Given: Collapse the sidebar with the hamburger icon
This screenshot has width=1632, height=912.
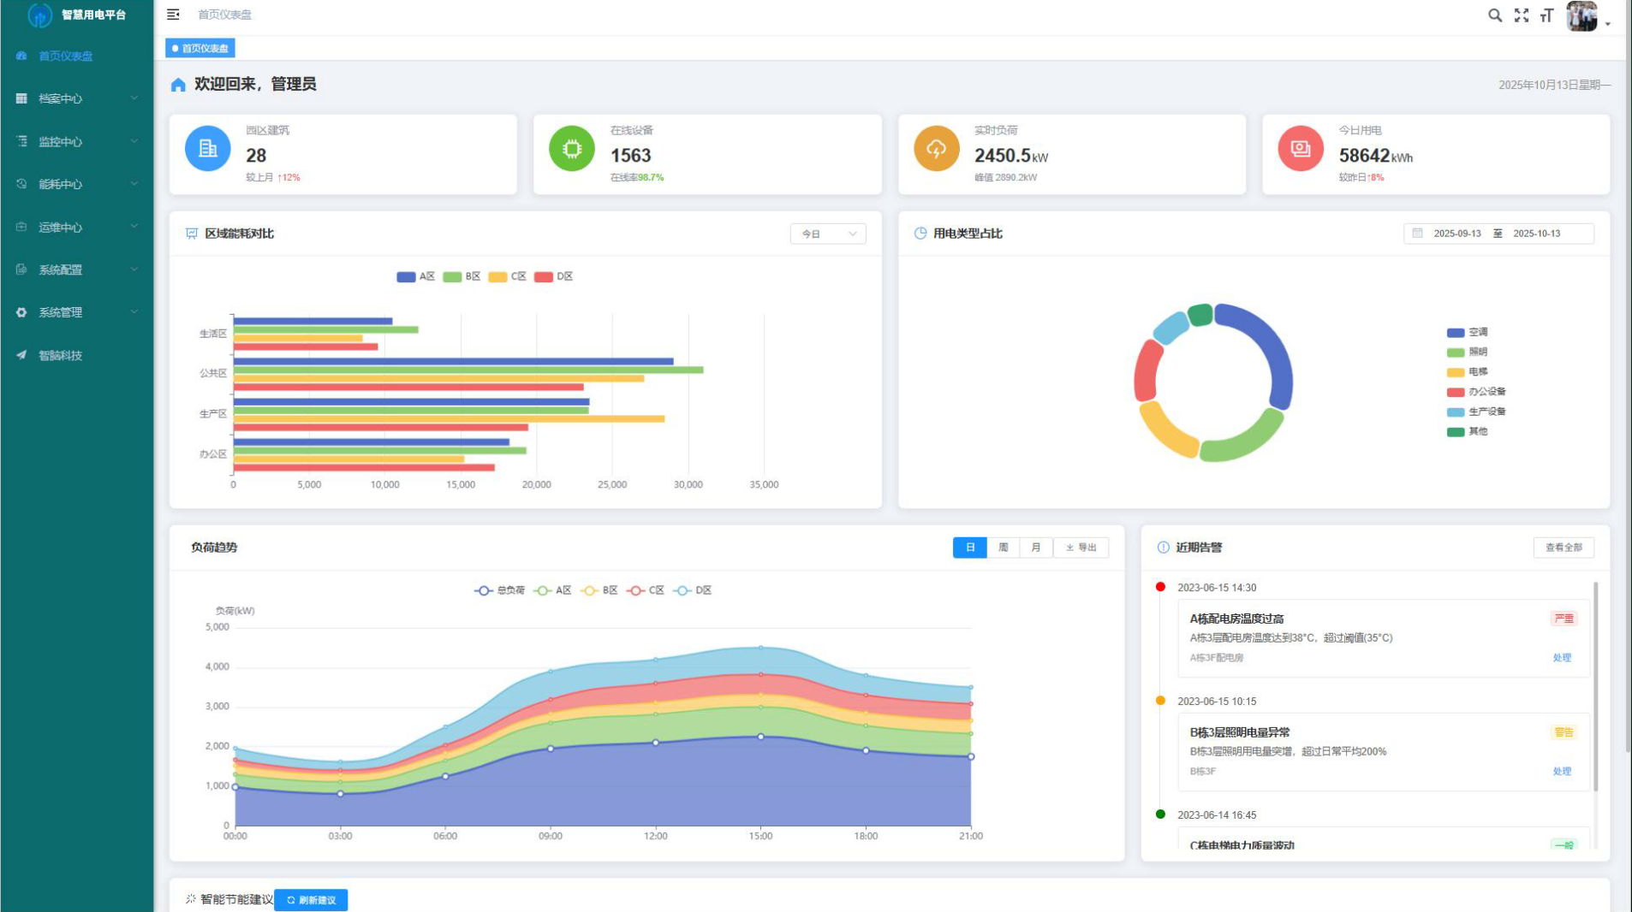Looking at the screenshot, I should [173, 15].
